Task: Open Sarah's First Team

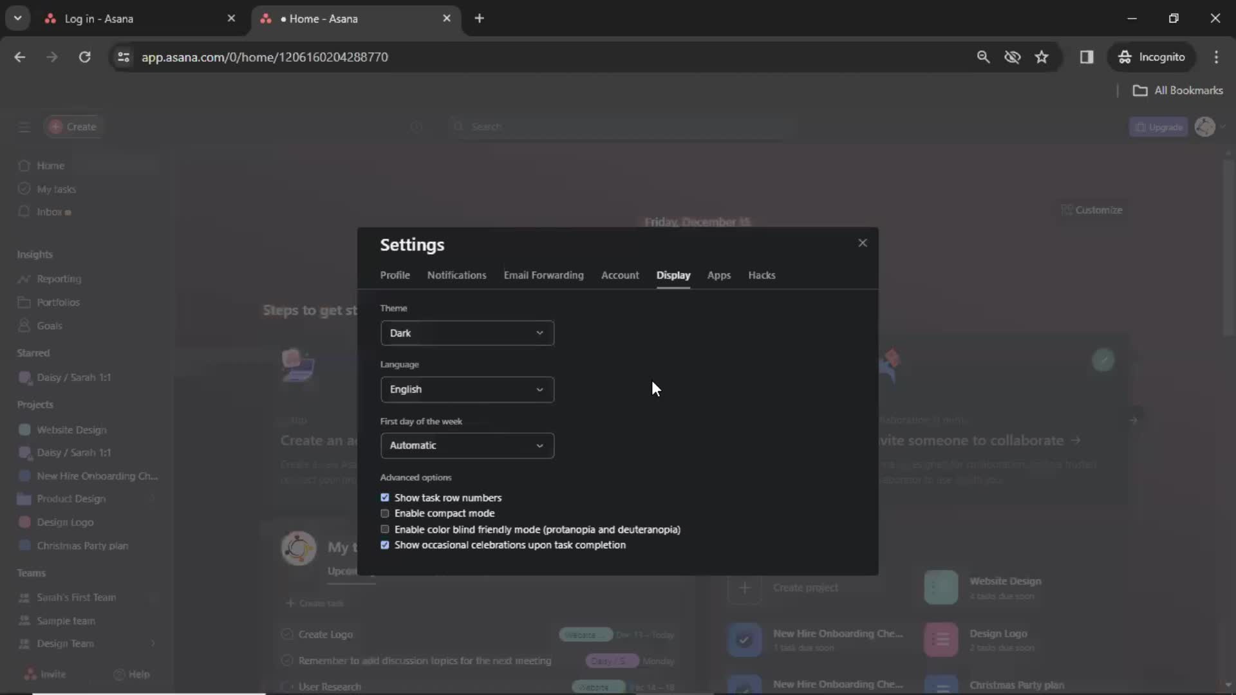Action: coord(76,597)
